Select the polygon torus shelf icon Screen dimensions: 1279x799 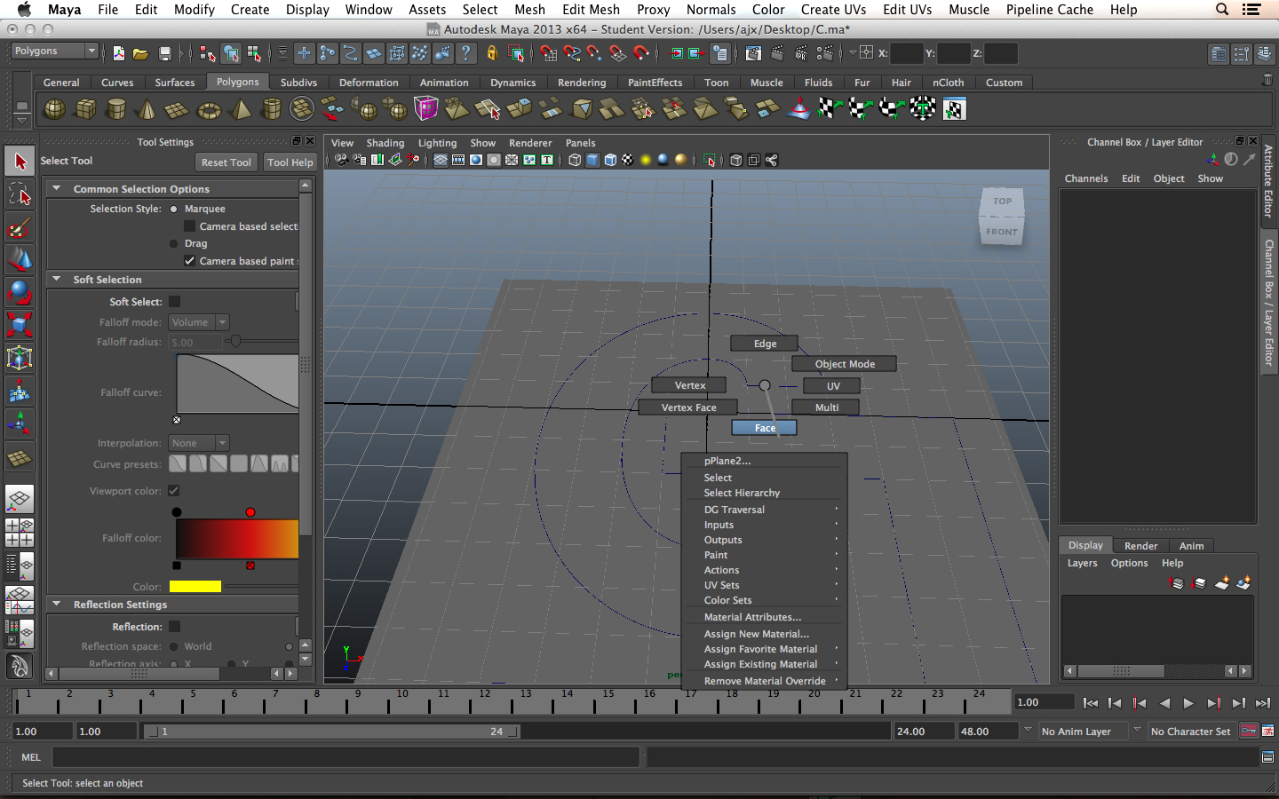tap(209, 110)
